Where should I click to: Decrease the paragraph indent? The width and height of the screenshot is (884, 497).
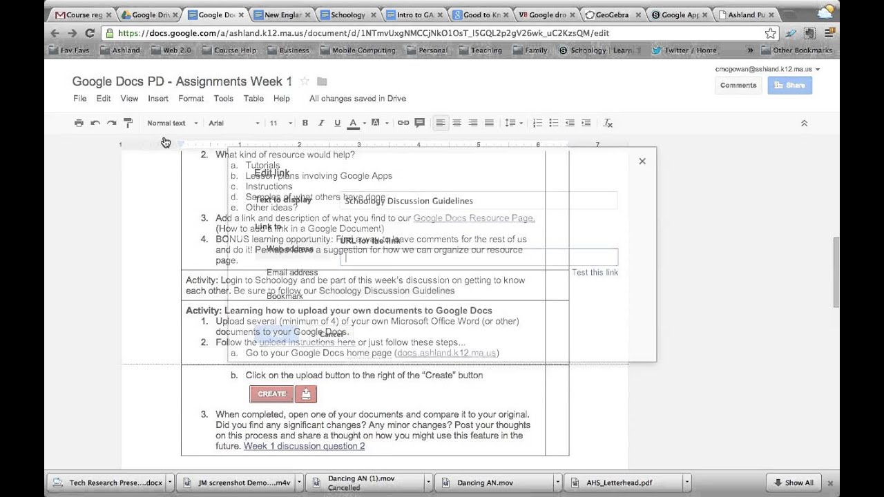(570, 123)
